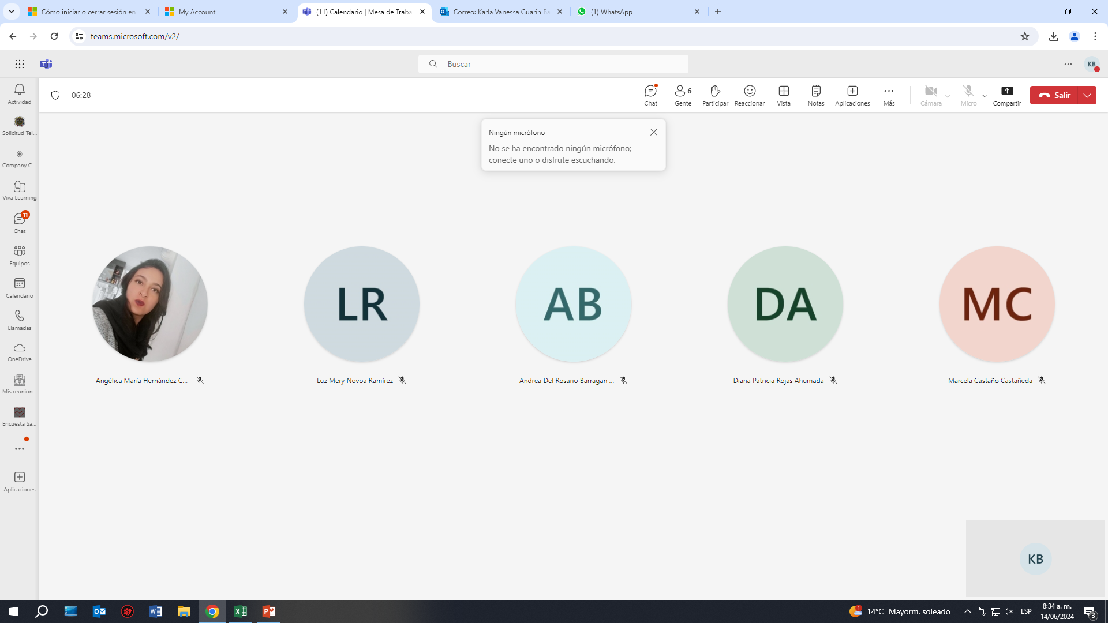Expand the microphone options chevron

tap(985, 96)
